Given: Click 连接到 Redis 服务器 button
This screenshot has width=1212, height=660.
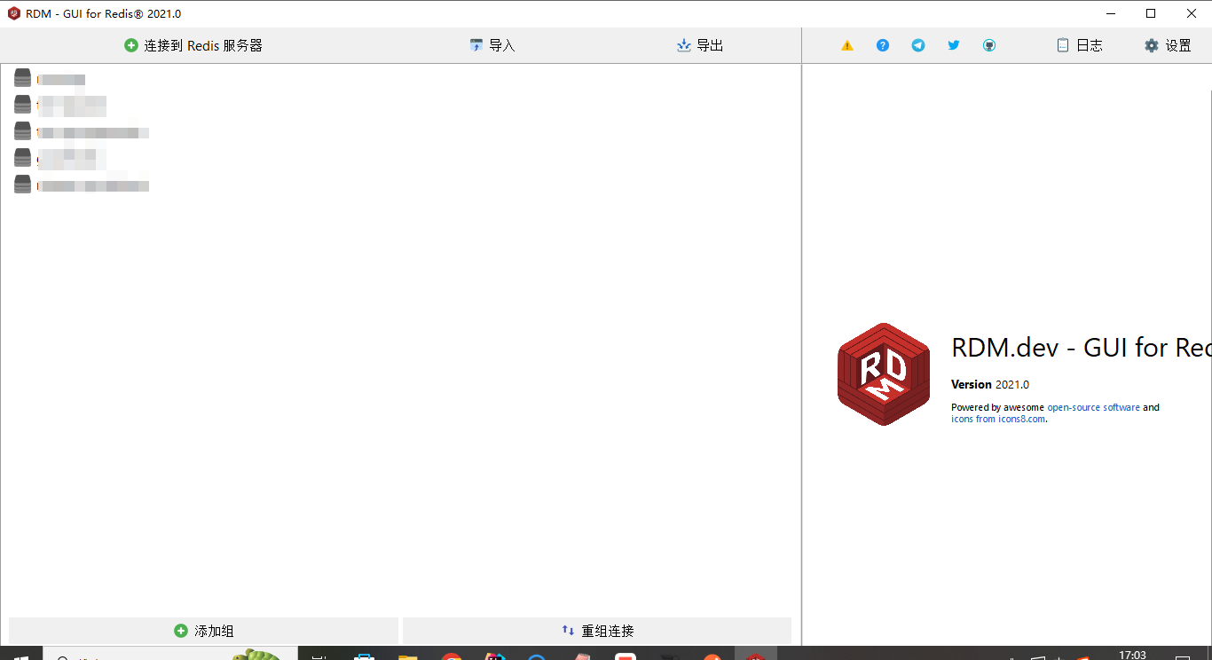Looking at the screenshot, I should tap(193, 45).
